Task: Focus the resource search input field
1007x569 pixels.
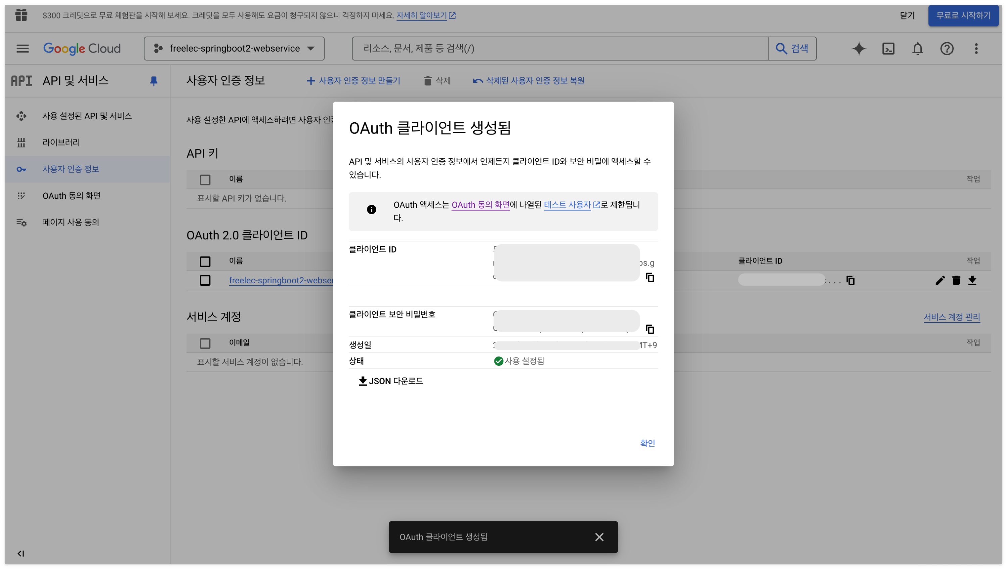Action: tap(560, 49)
